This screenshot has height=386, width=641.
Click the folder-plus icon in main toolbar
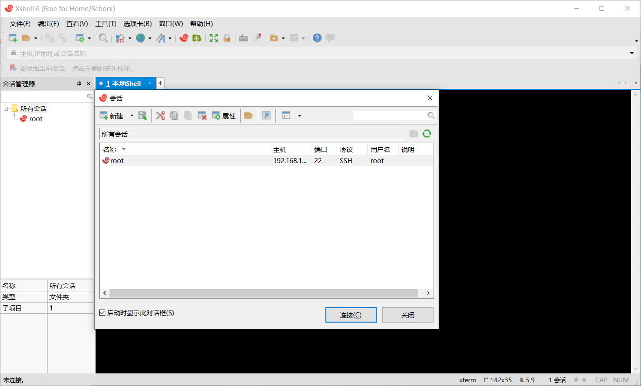[x=274, y=38]
